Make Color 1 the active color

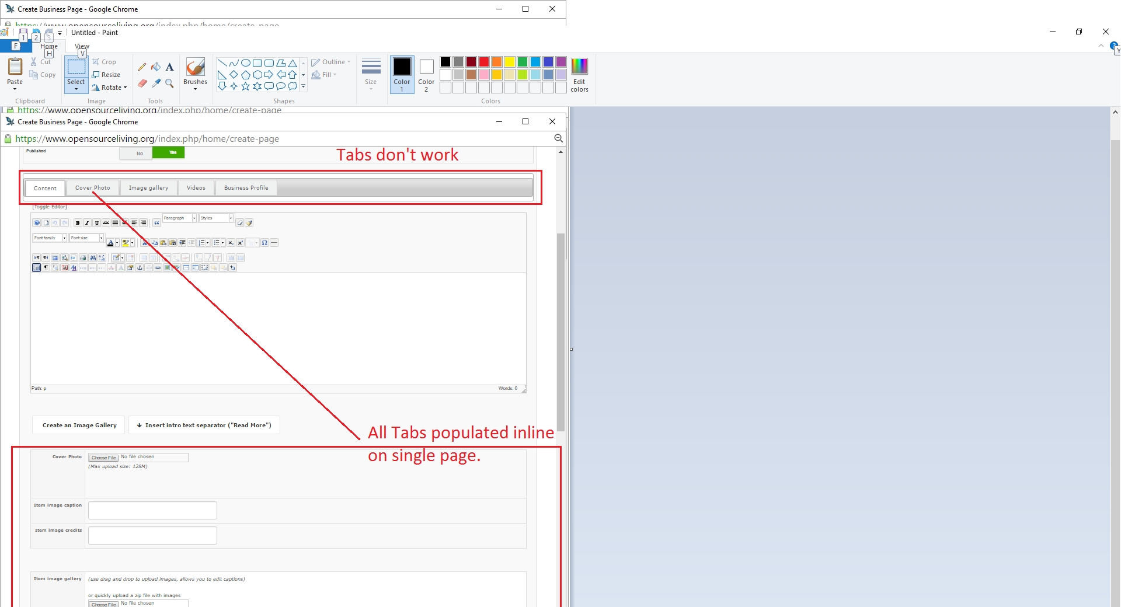[x=402, y=74]
